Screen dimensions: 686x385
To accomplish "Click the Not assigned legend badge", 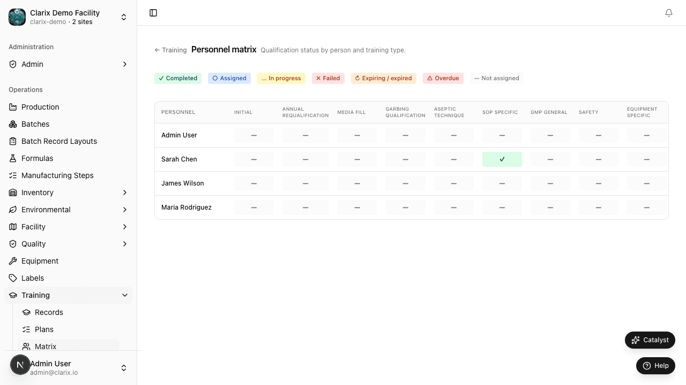I will tap(497, 78).
